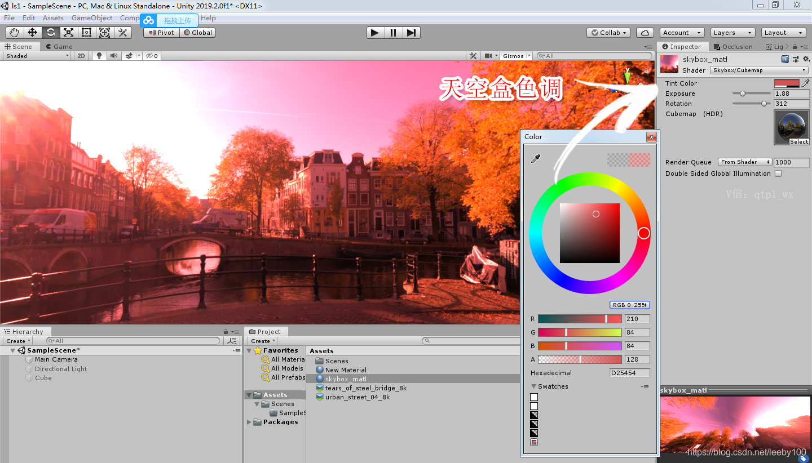Pause the game
The height and width of the screenshot is (463, 812).
coord(393,33)
